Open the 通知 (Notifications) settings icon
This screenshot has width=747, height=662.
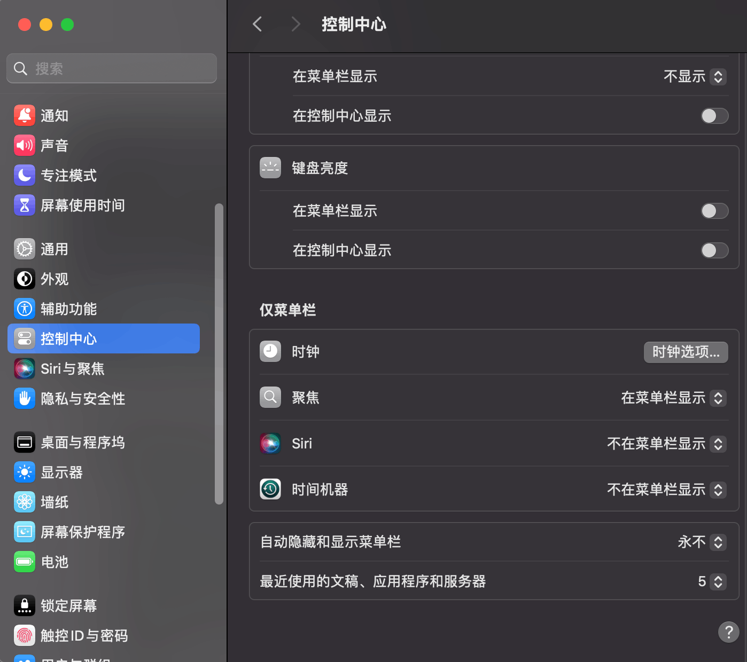(x=24, y=115)
